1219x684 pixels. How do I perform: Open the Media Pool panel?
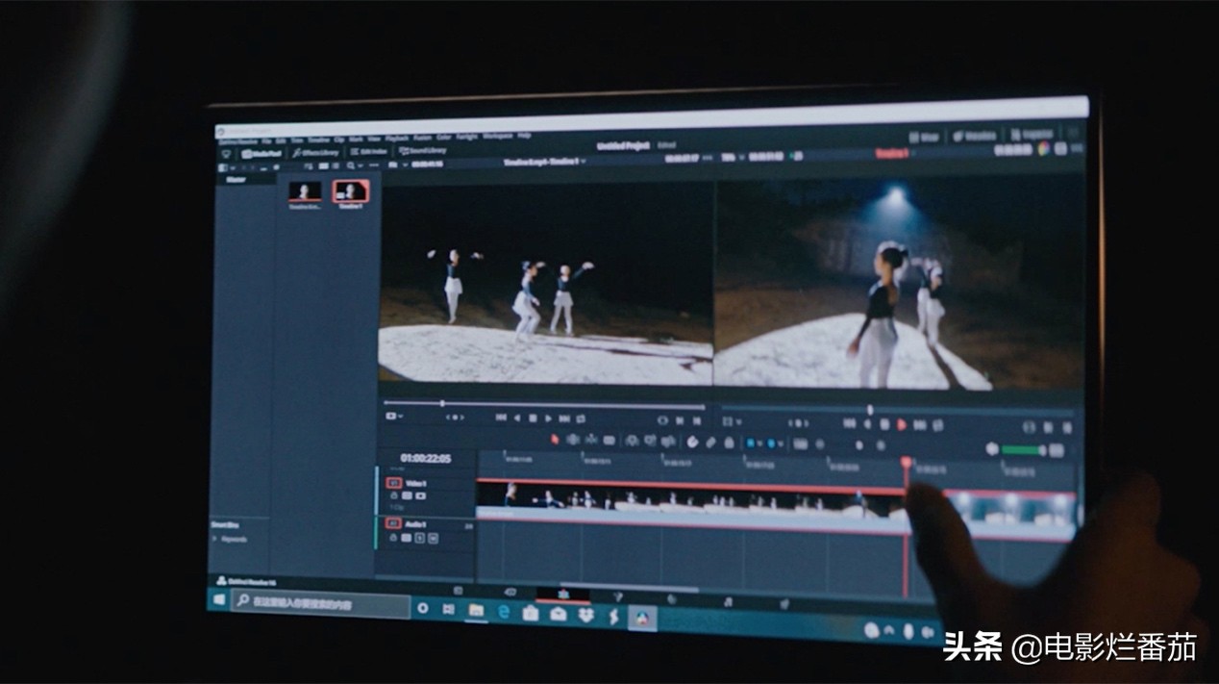pyautogui.click(x=261, y=152)
